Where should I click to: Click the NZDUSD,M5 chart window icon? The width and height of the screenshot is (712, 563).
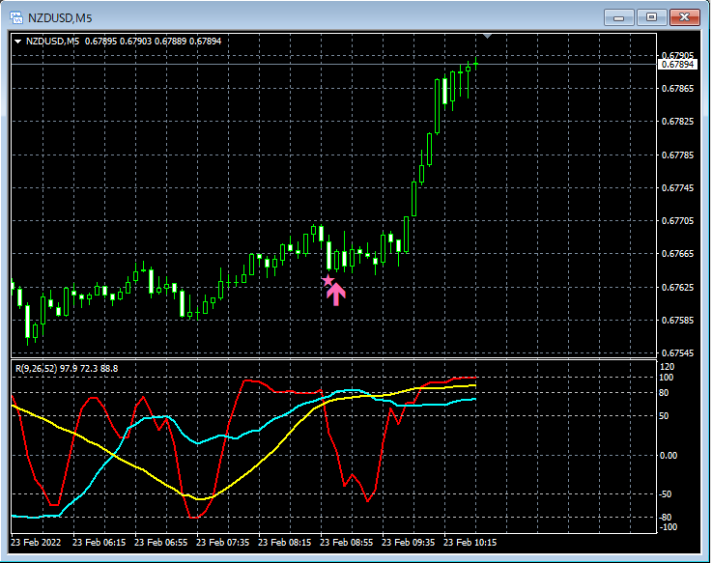point(16,17)
